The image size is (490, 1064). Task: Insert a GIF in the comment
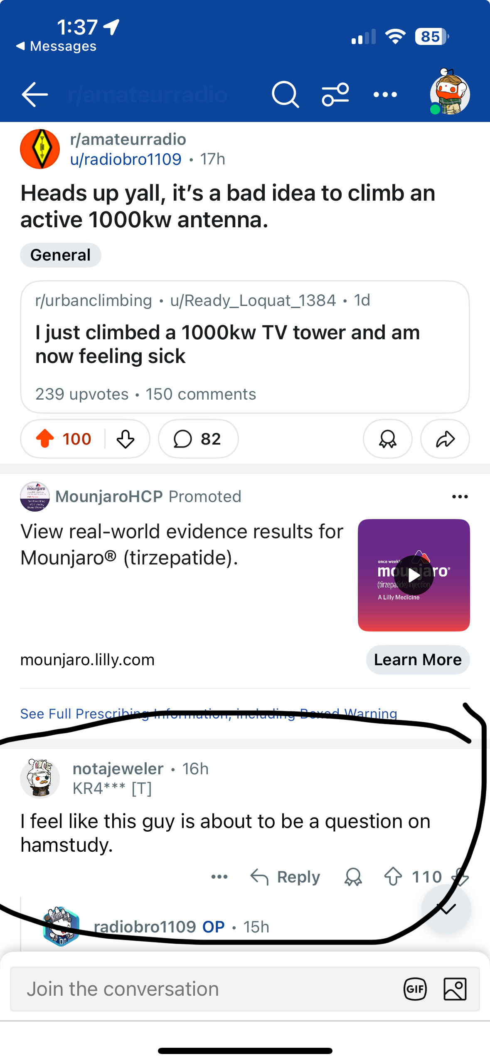415,989
